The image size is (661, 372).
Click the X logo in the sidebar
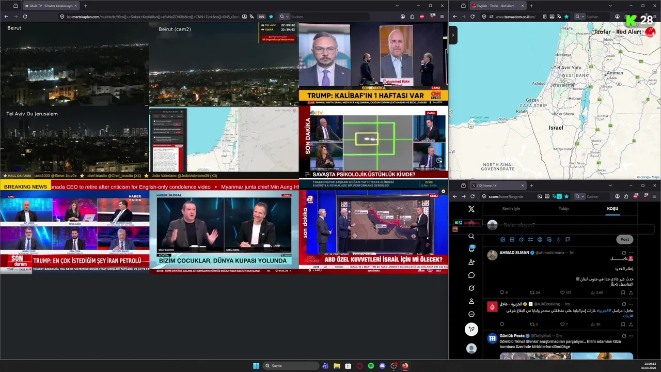tap(471, 209)
